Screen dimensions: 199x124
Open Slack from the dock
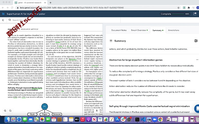[123, 119]
